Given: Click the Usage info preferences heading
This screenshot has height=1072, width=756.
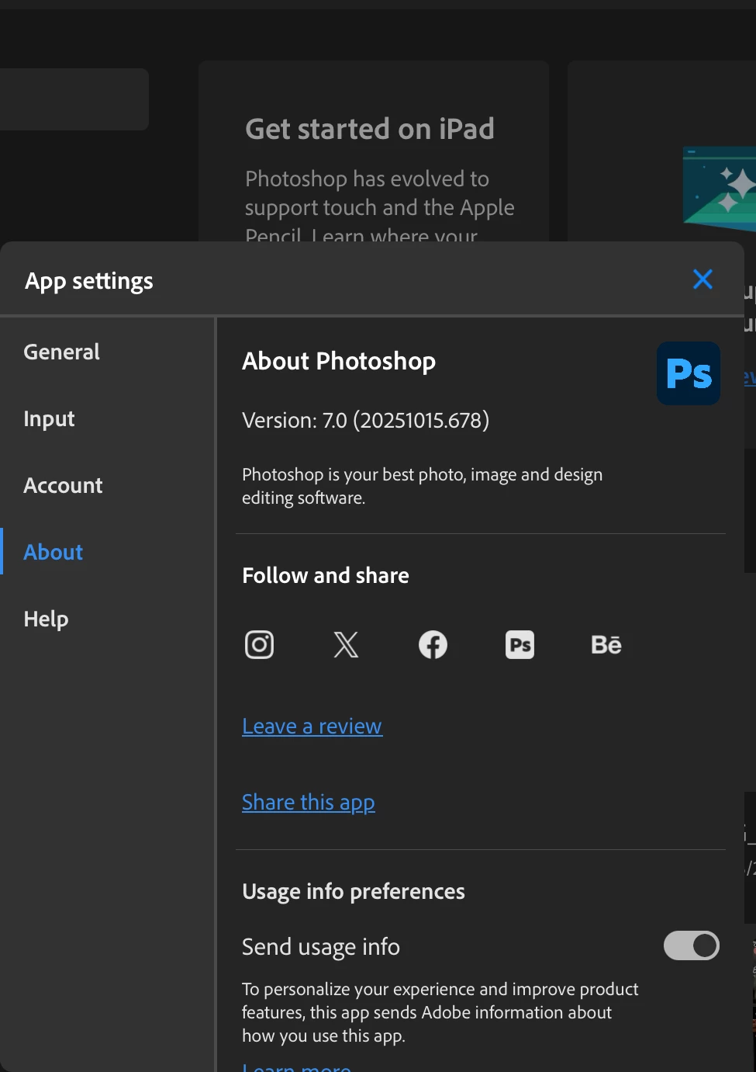Looking at the screenshot, I should coord(354,891).
